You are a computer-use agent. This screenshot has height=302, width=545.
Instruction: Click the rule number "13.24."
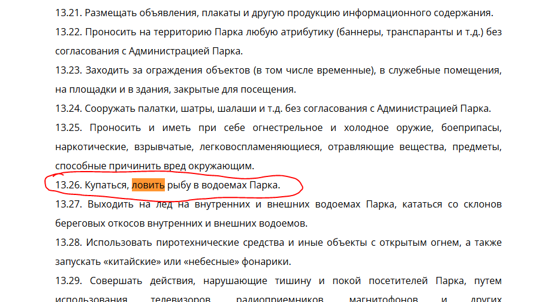click(68, 108)
